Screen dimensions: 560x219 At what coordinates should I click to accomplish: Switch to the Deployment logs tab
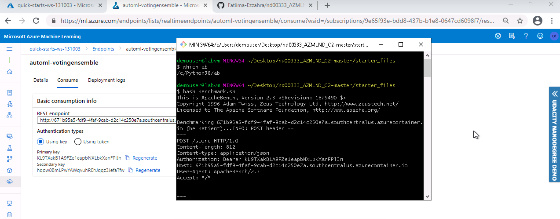coord(106,80)
